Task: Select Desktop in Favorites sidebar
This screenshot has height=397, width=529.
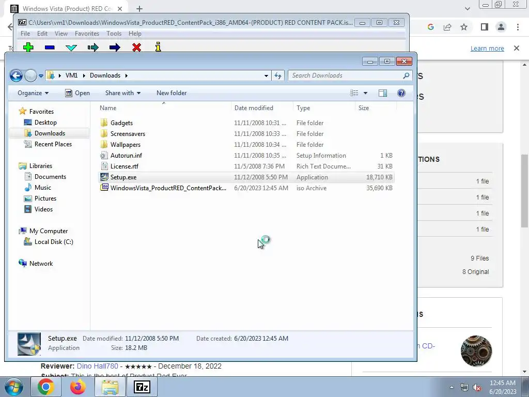Action: tap(45, 123)
